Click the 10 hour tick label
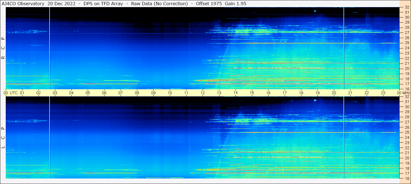The image size is (411, 184). [x=170, y=93]
